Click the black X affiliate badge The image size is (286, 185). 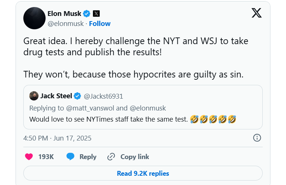point(96,14)
